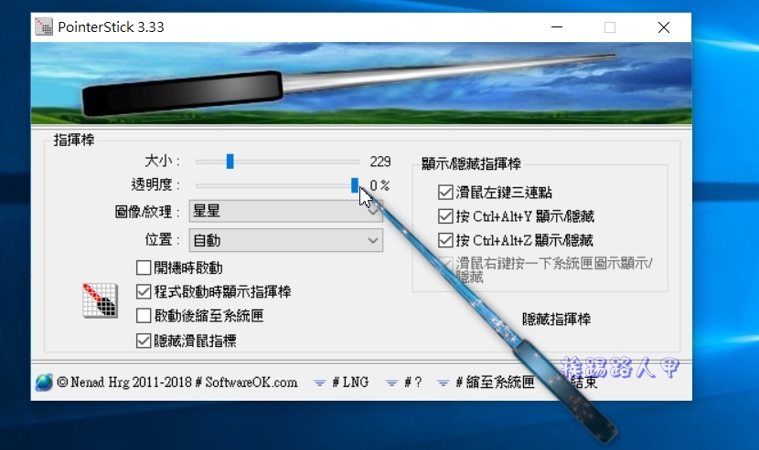Screen dimensions: 759x450
Task: Click the globe icon beside the copyright
Action: 44,382
